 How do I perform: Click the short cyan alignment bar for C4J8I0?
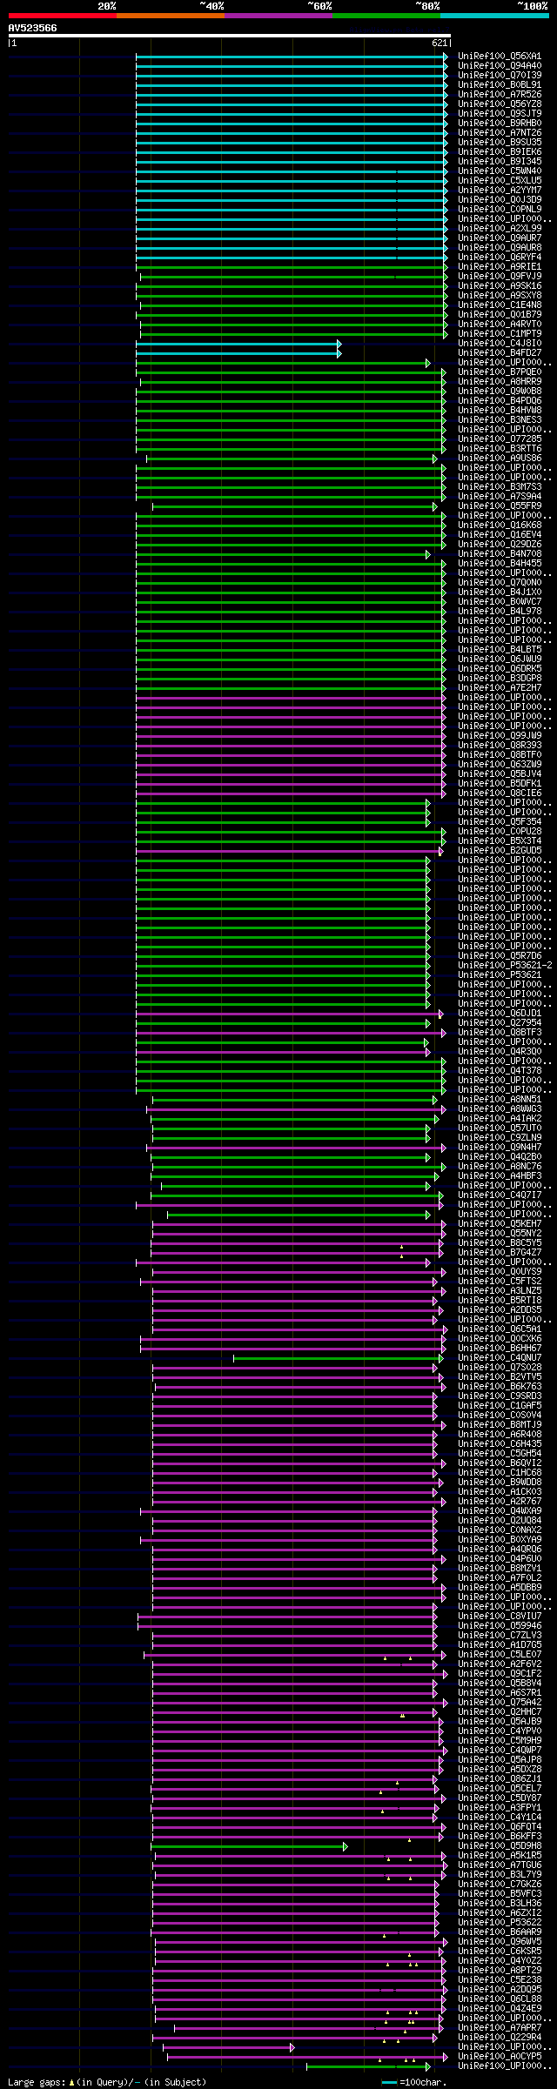point(238,344)
